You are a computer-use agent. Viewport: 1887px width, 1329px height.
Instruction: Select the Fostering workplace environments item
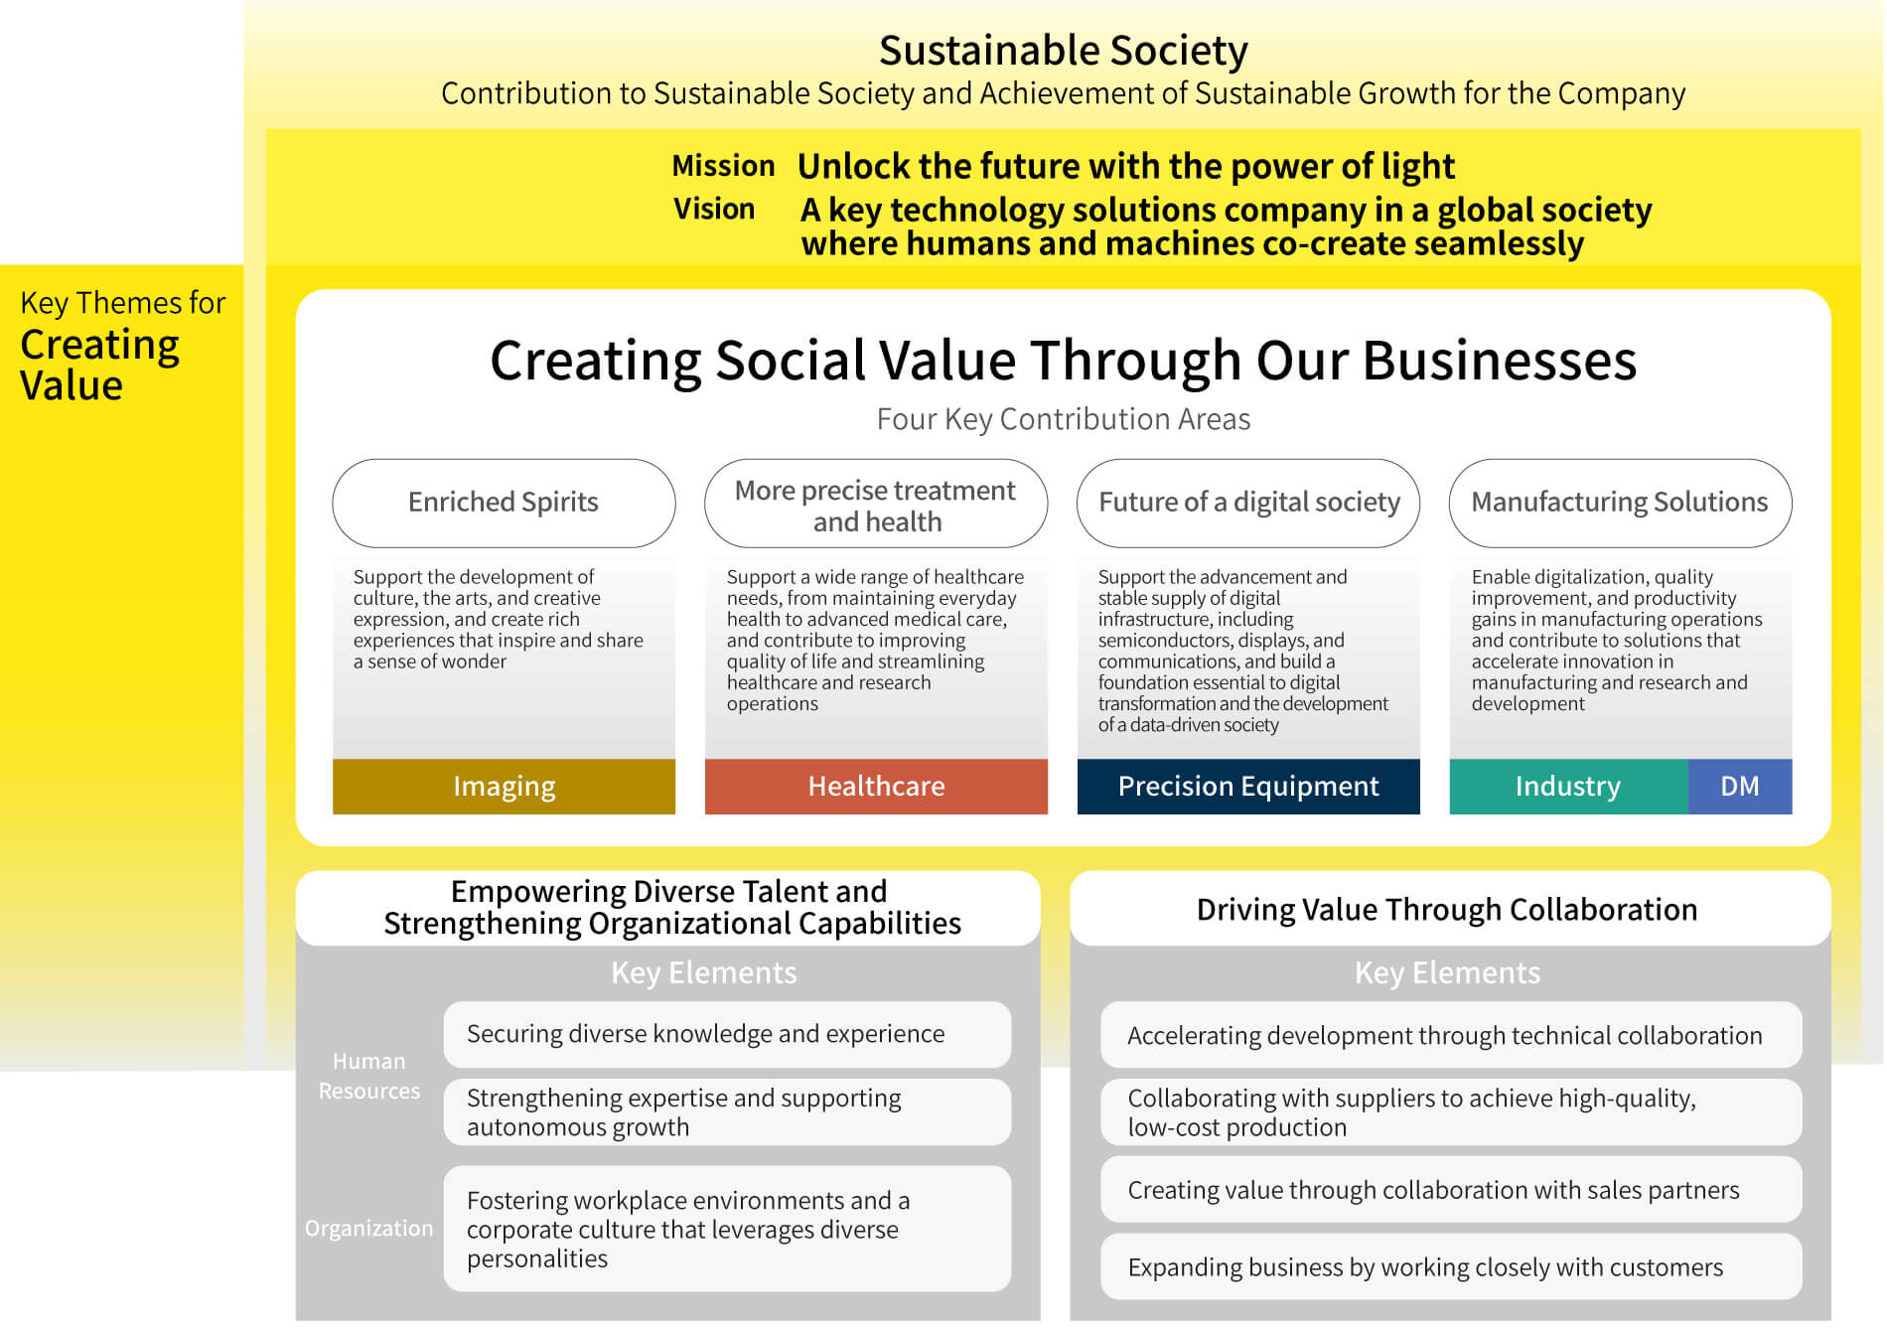pos(727,1229)
